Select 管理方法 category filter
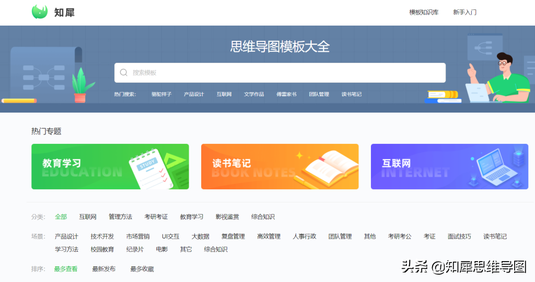This screenshot has height=282, width=535. tap(121, 217)
